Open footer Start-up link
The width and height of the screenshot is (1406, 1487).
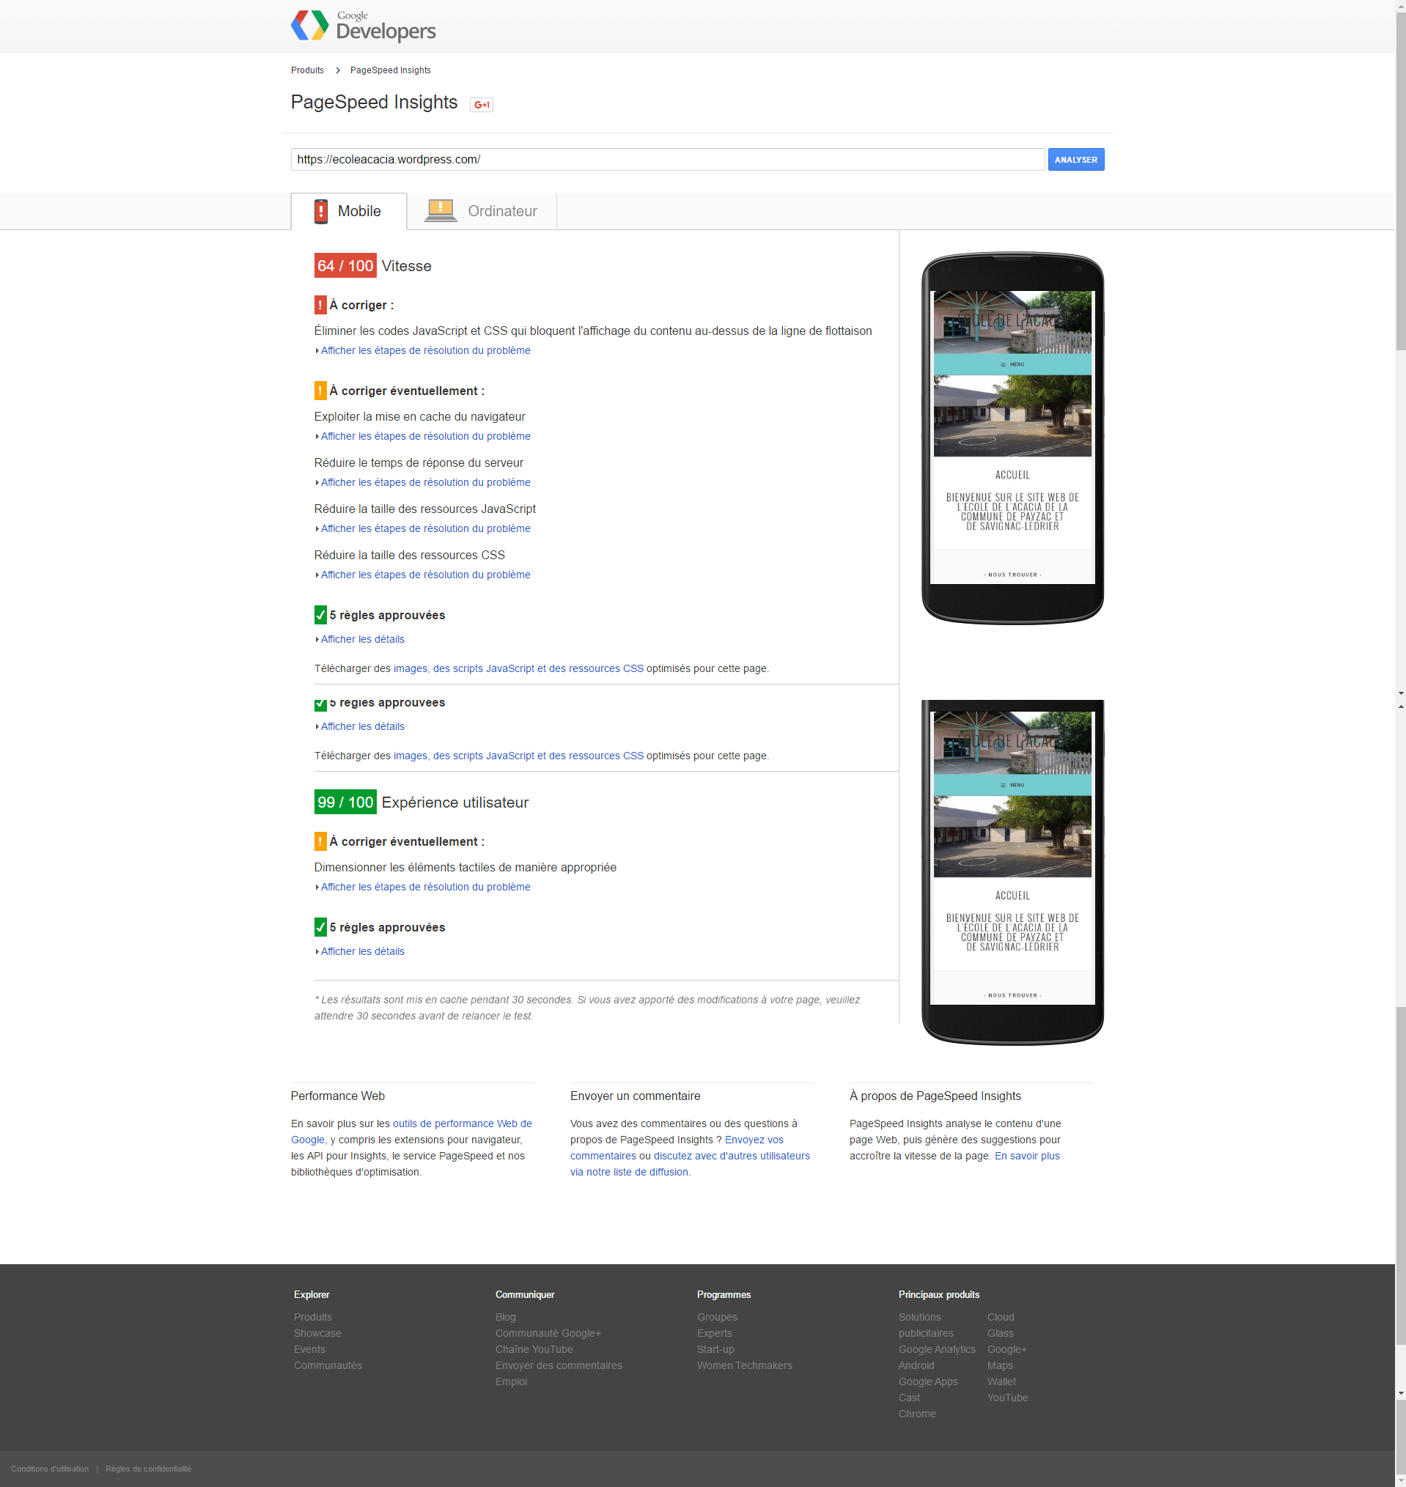pyautogui.click(x=715, y=1349)
